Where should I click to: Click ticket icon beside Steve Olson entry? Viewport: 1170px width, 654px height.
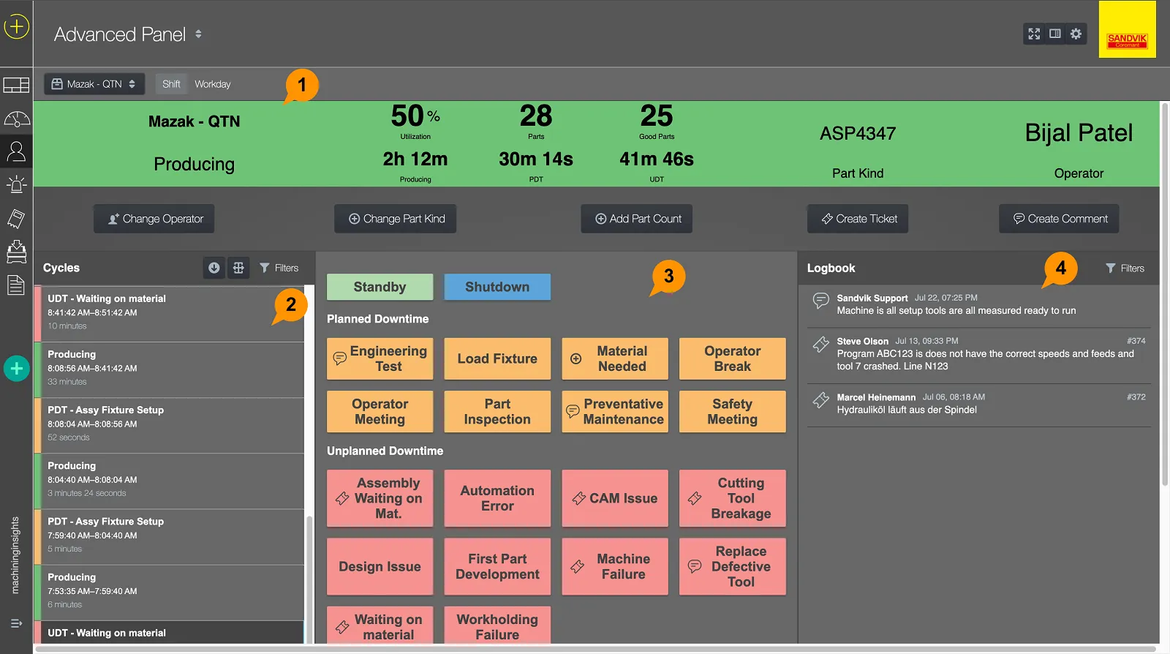(821, 344)
